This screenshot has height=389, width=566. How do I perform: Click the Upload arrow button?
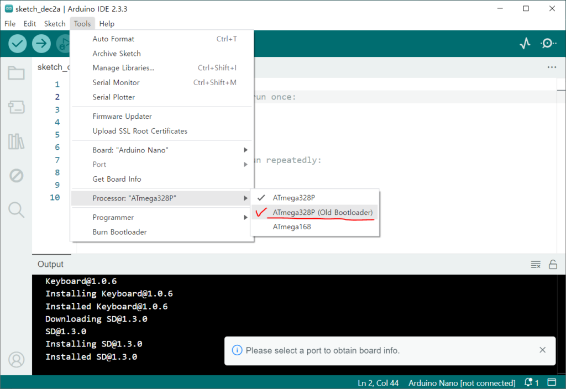(x=41, y=44)
